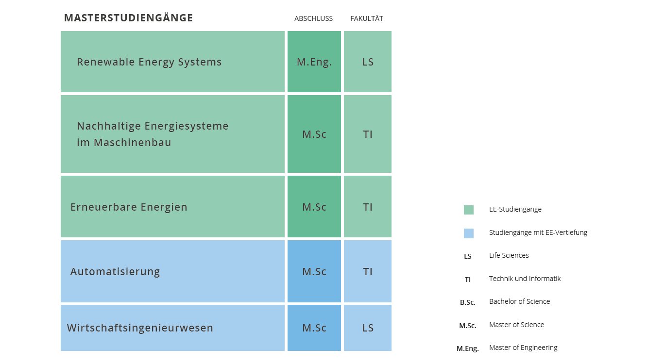
Task: Click the Life Sciences legend label
Action: coord(509,255)
